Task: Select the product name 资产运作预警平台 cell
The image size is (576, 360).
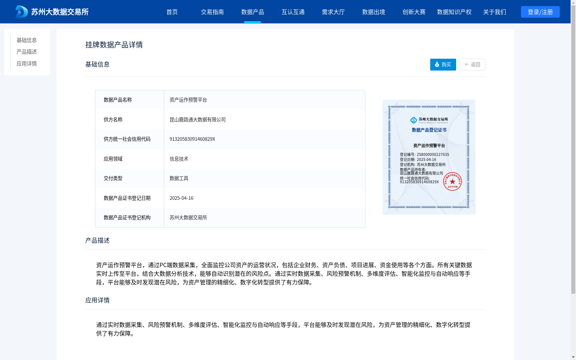Action: [x=265, y=100]
